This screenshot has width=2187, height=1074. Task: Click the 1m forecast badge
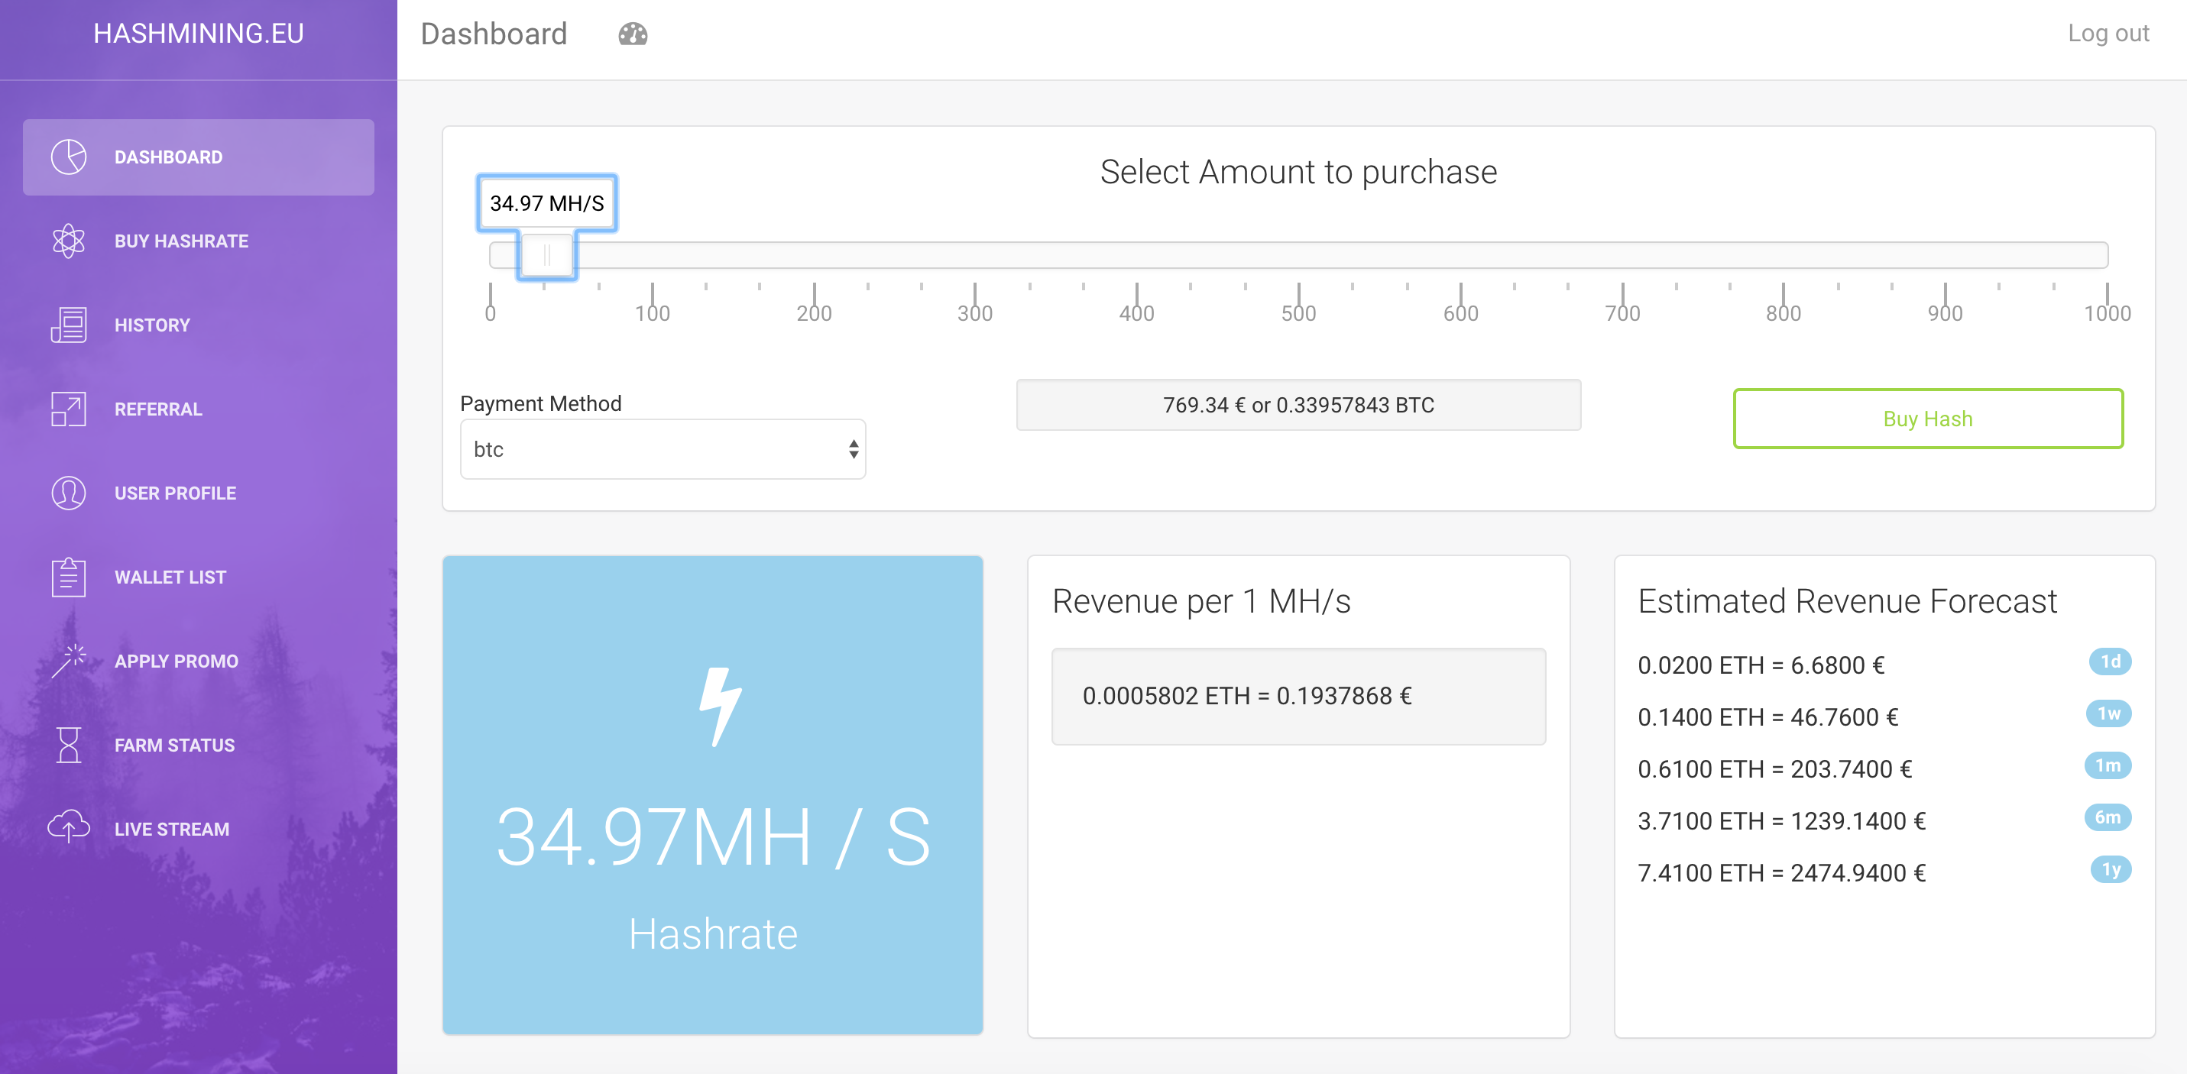tap(2108, 765)
